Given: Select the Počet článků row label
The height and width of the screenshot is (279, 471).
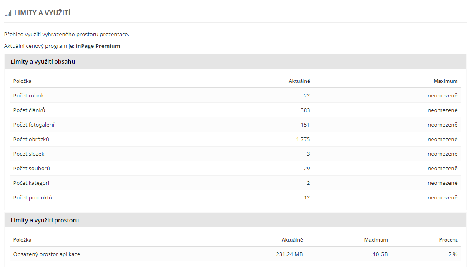Looking at the screenshot, I should (x=29, y=110).
